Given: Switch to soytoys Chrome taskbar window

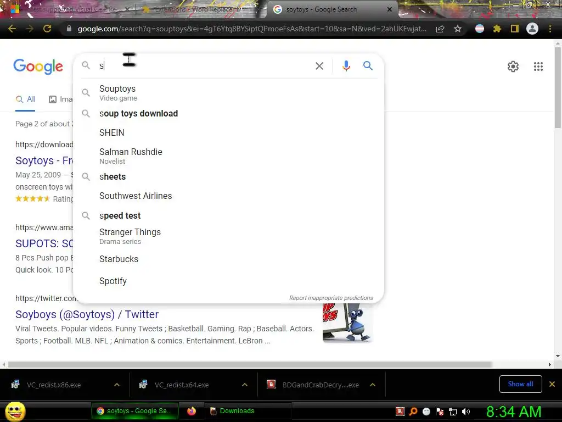Looking at the screenshot, I should (135, 411).
